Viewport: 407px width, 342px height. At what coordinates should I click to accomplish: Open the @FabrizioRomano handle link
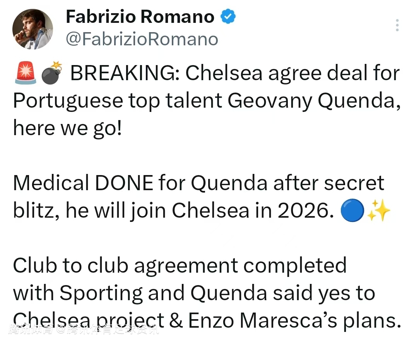(x=142, y=40)
